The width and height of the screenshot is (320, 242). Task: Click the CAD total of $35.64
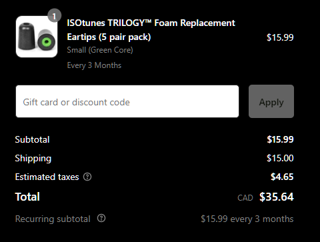click(265, 197)
